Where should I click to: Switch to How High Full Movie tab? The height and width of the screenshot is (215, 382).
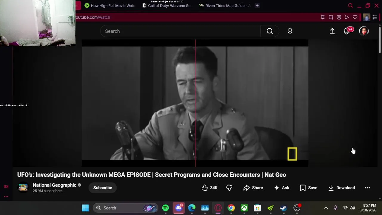point(110,6)
